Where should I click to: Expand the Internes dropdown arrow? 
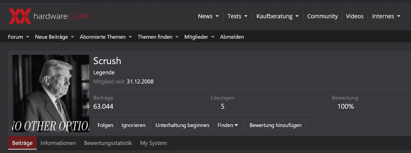399,16
